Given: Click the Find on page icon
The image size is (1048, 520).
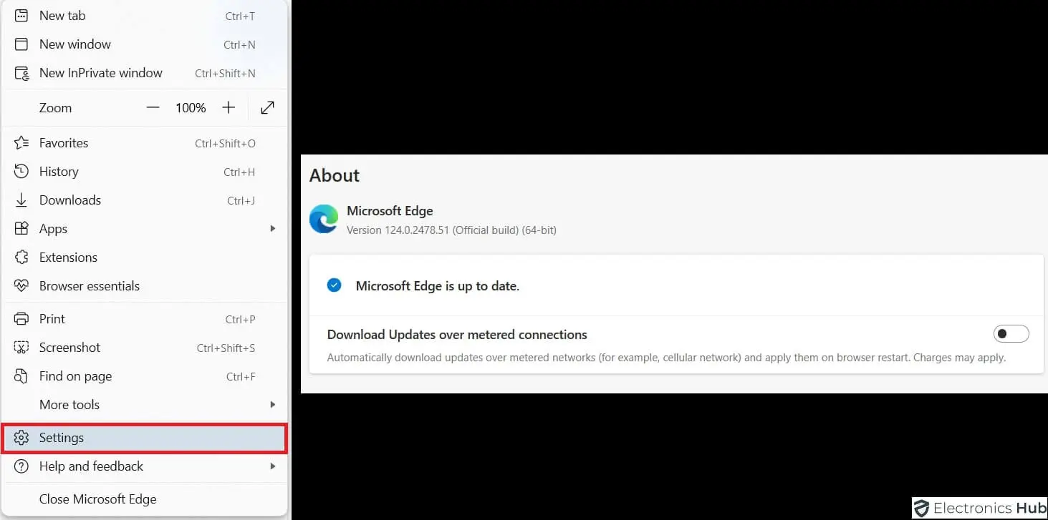Looking at the screenshot, I should click(x=21, y=376).
